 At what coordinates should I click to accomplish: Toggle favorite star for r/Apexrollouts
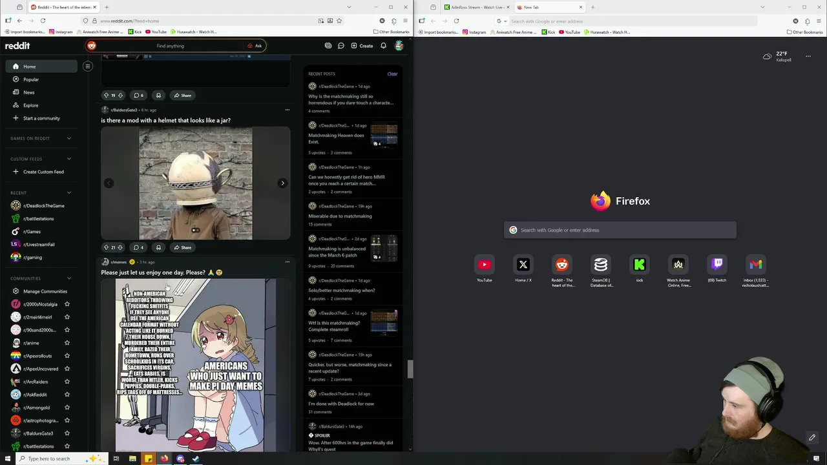67,356
